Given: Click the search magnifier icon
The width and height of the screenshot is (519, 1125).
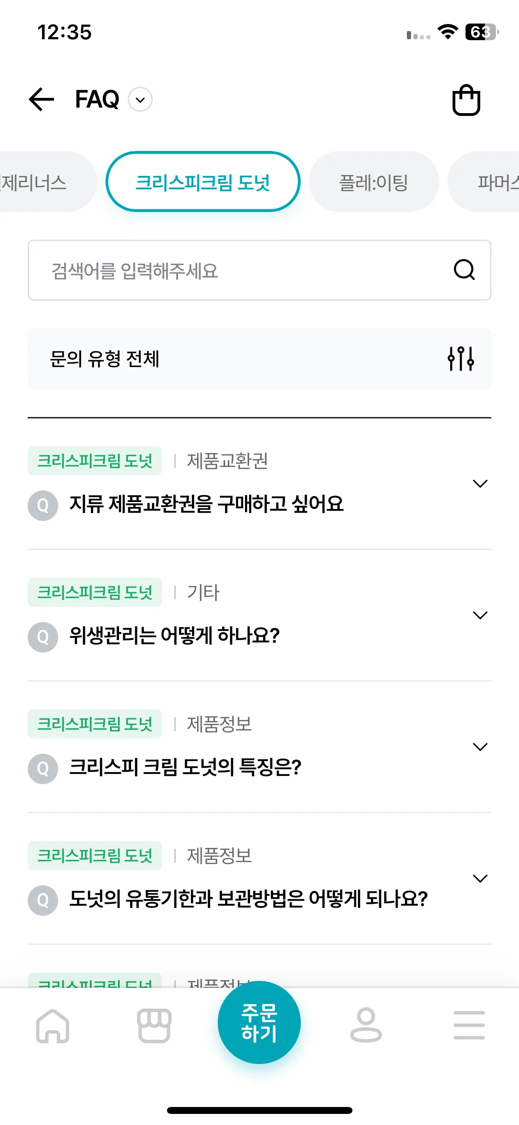Looking at the screenshot, I should coord(464,270).
